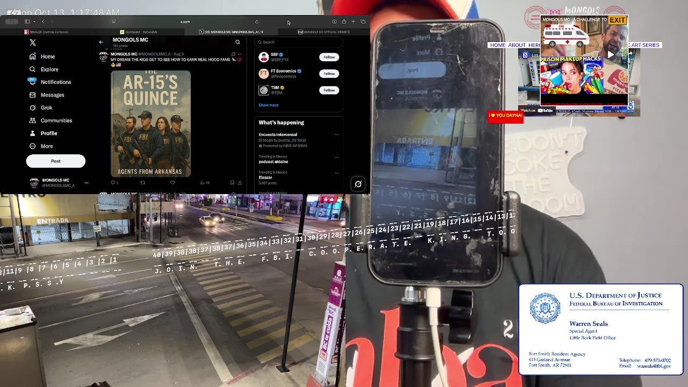Switch to MONGOLS MC OFFICIAL WEBSITE tab
The height and width of the screenshot is (387, 688).
point(324,32)
